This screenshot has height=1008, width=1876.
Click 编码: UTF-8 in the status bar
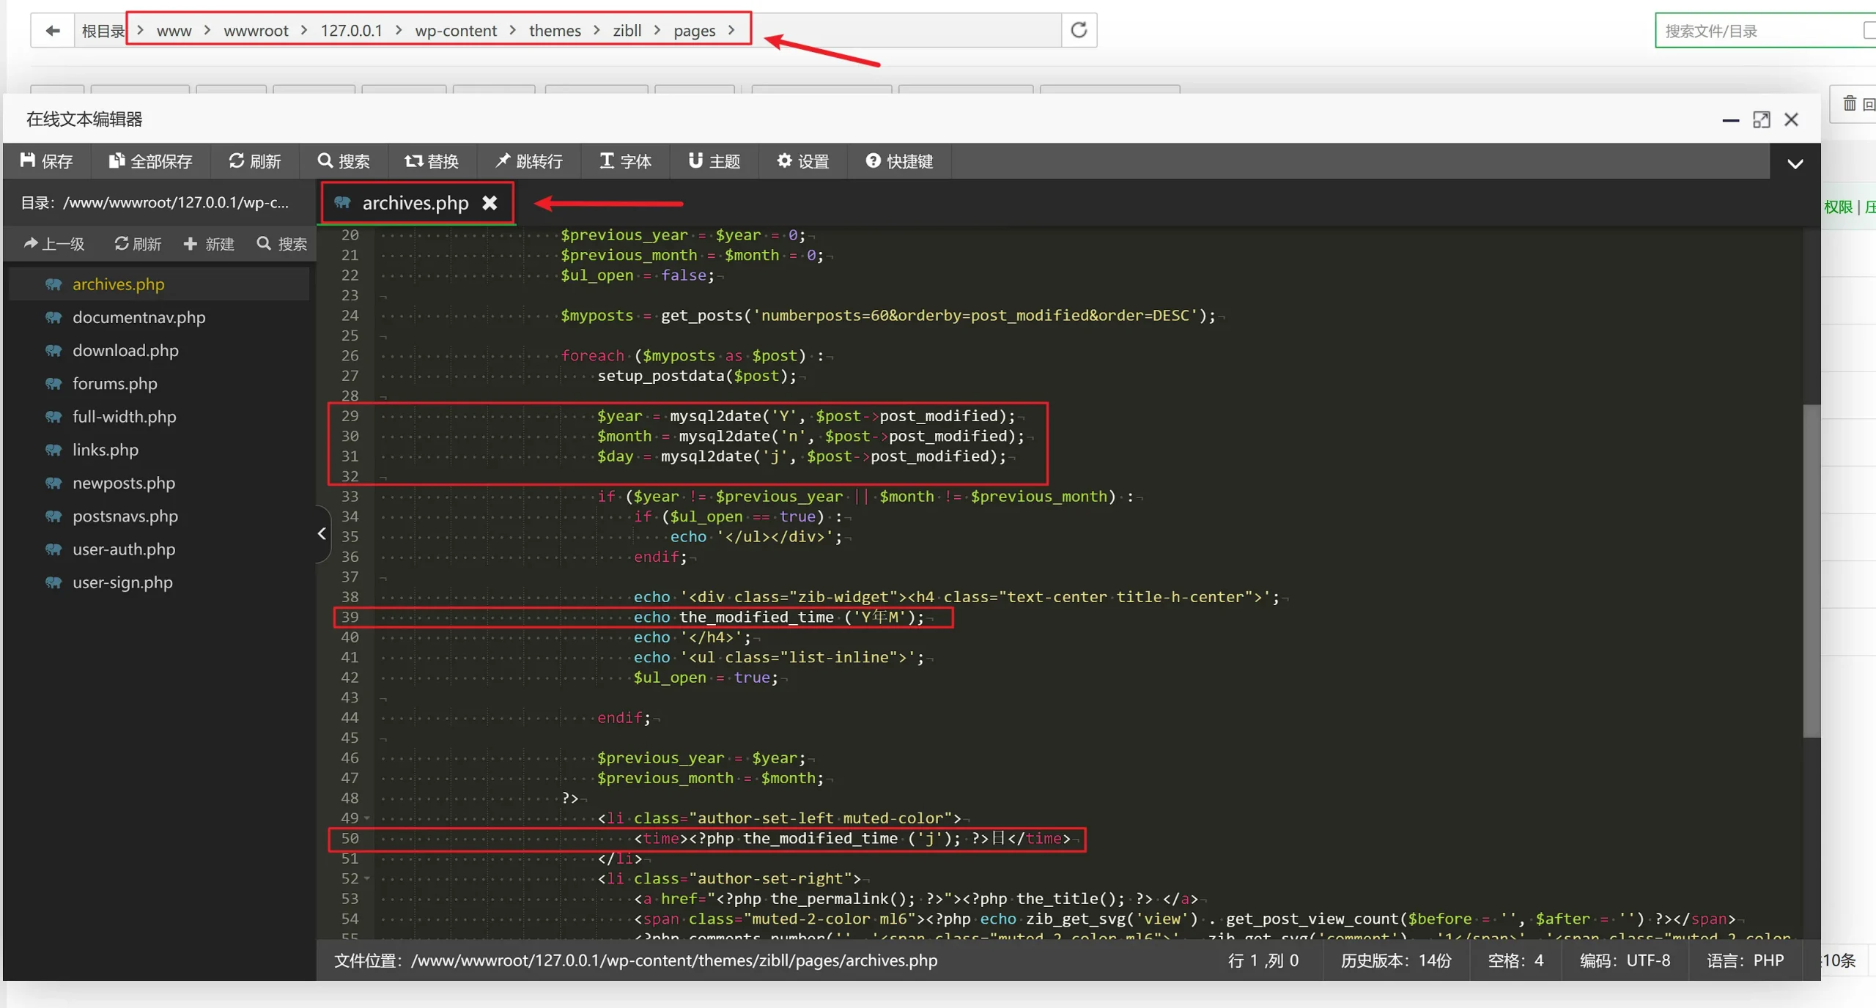(1625, 960)
